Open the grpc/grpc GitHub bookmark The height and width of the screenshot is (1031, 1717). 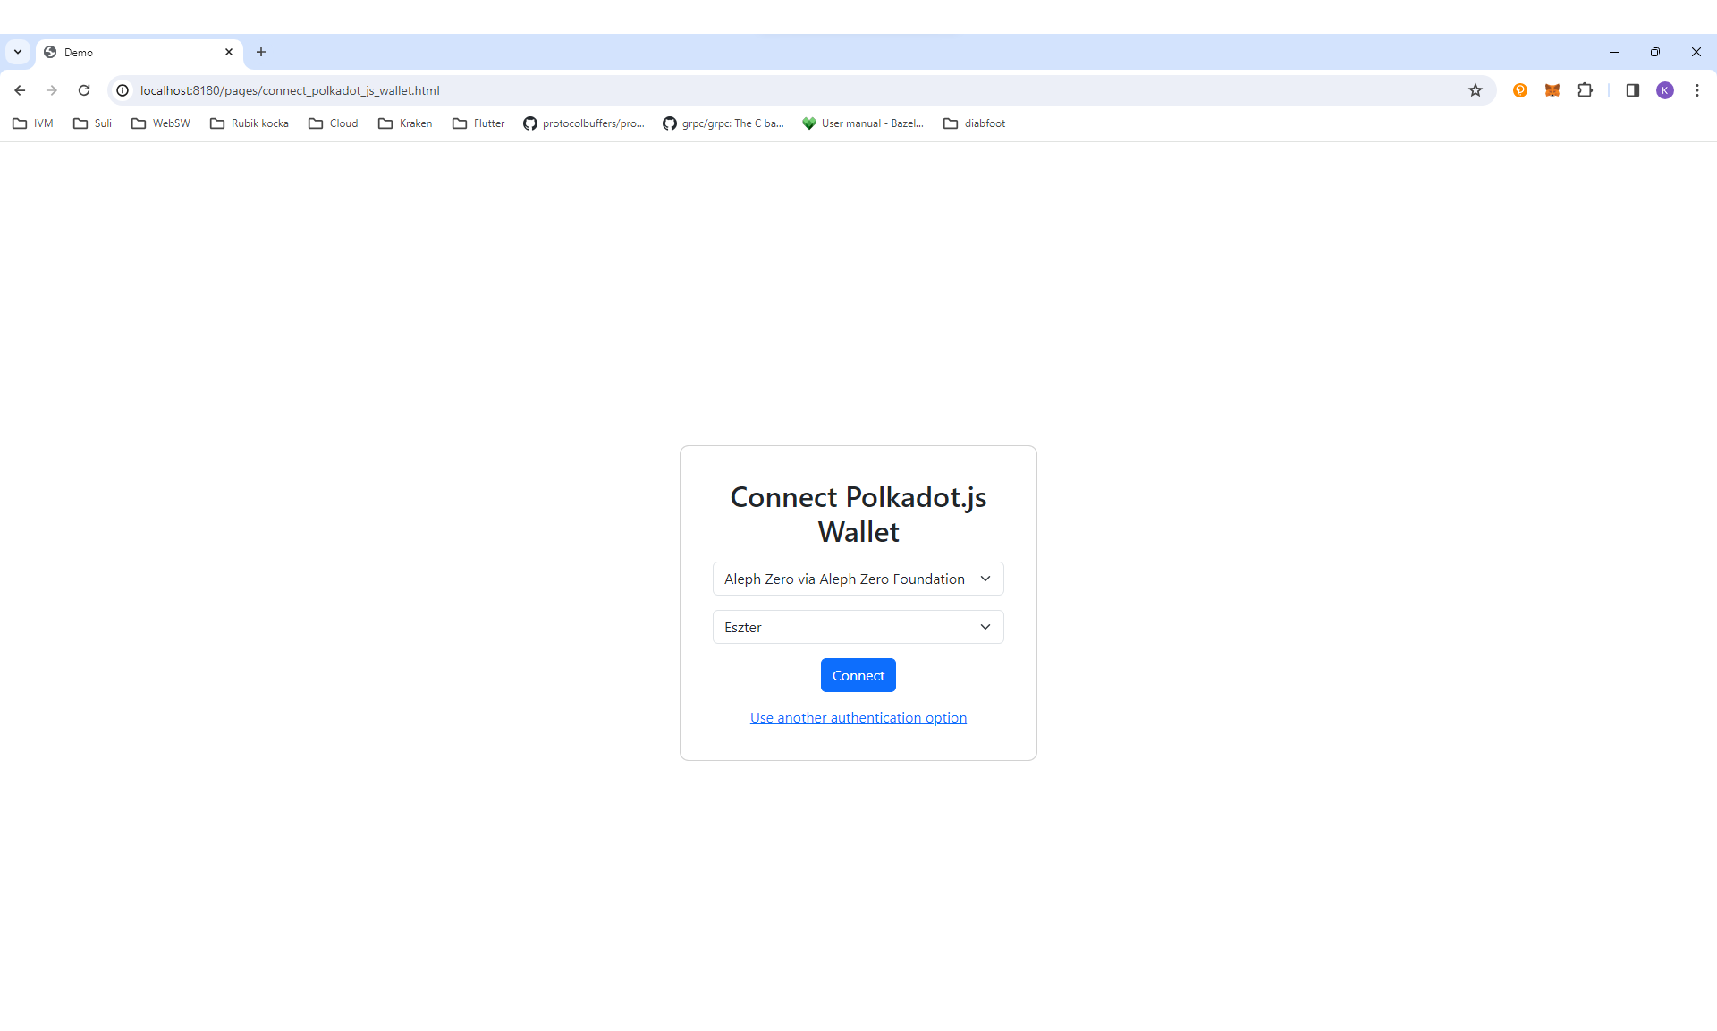click(723, 123)
